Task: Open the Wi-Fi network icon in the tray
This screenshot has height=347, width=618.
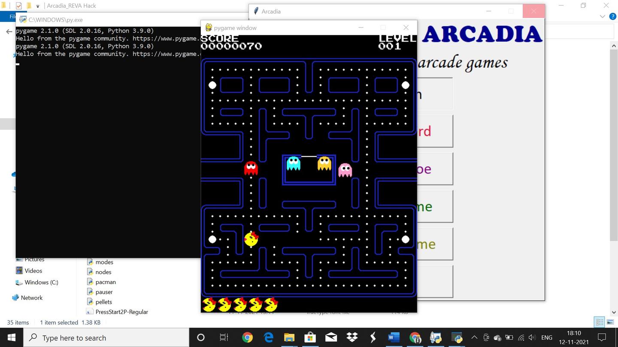Action: [521, 338]
